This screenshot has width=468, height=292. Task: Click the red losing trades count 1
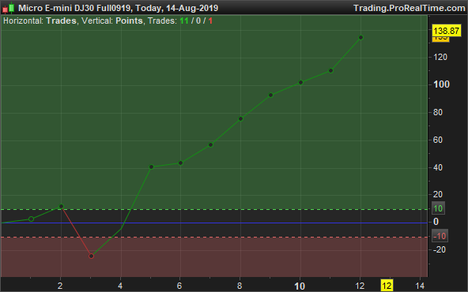point(210,21)
